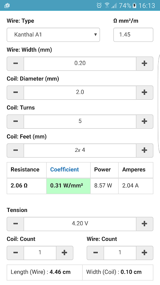Image resolution: width=160 pixels, height=285 pixels.
Task: Decrease the Wire Width value
Action: (15, 63)
